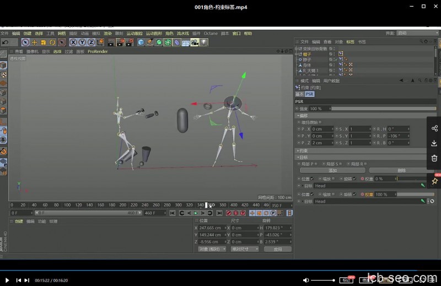
Task: Click the red record keyframe button
Action: click(228, 213)
